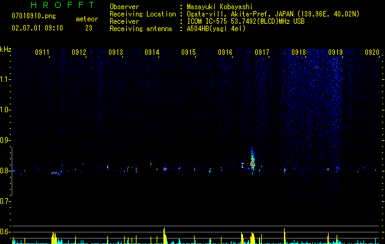Click the 0918 time marker

pos(299,52)
